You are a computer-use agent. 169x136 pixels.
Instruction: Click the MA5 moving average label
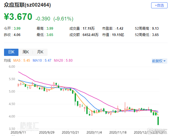pos(22,61)
